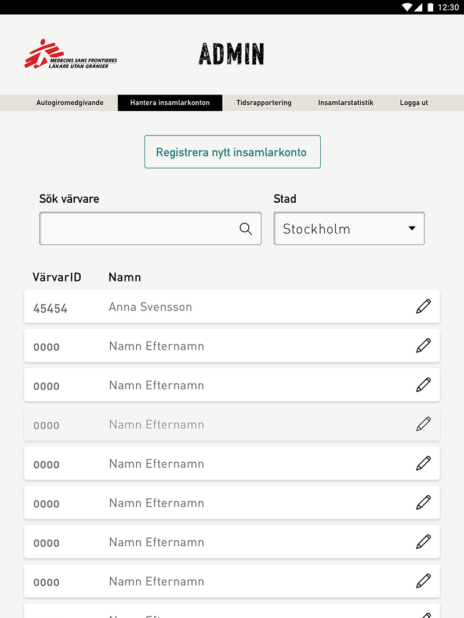Switch to the Autogiromedgivande tab
Screen dimensions: 464x618
coord(70,103)
